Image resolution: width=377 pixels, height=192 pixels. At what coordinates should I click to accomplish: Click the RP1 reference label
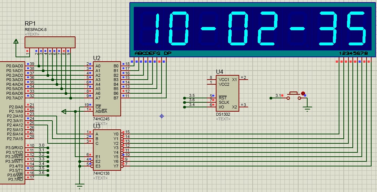click(30, 23)
